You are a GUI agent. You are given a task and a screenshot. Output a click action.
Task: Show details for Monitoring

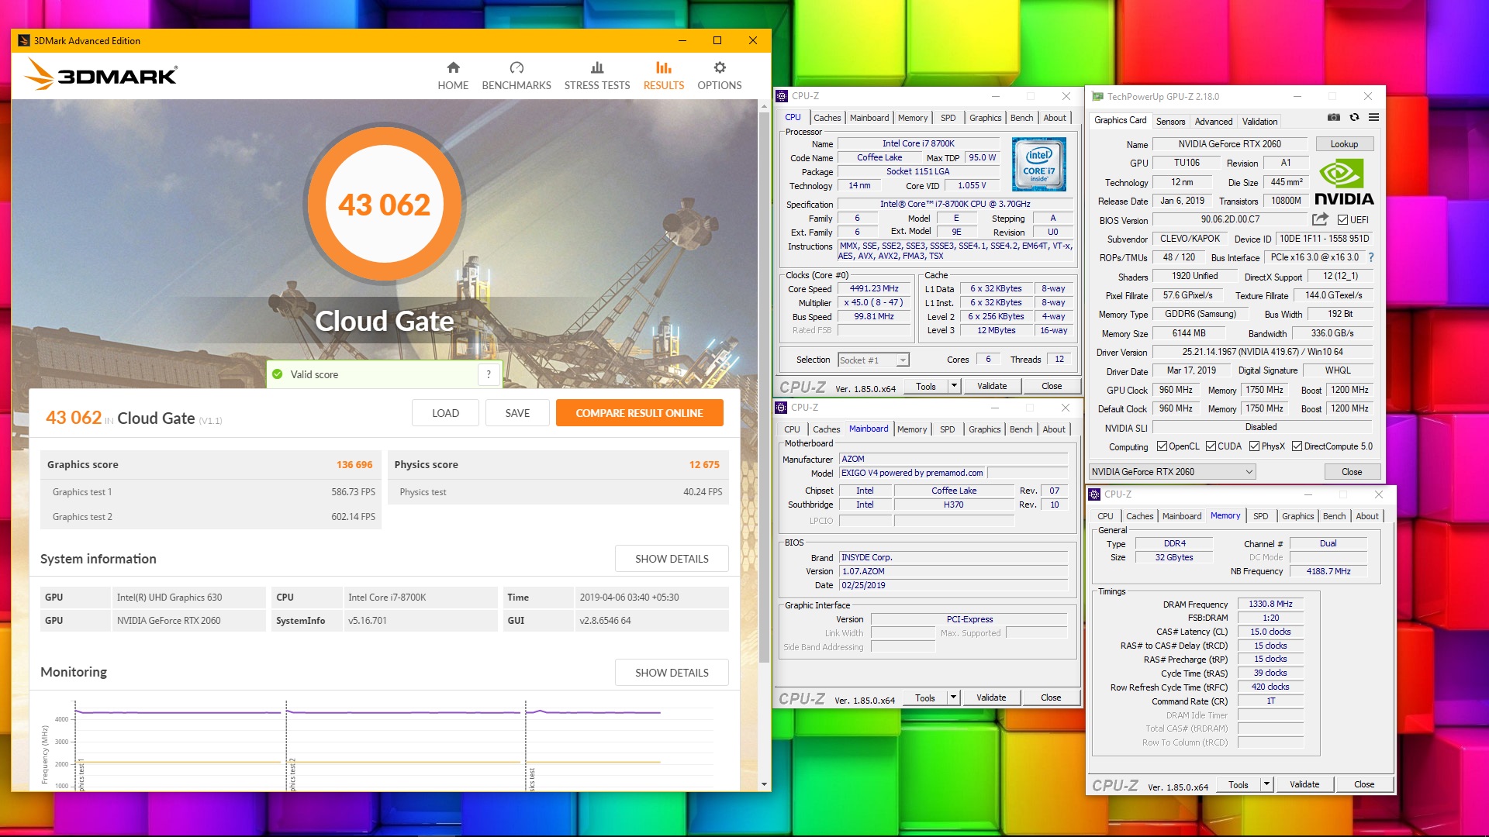[672, 673]
